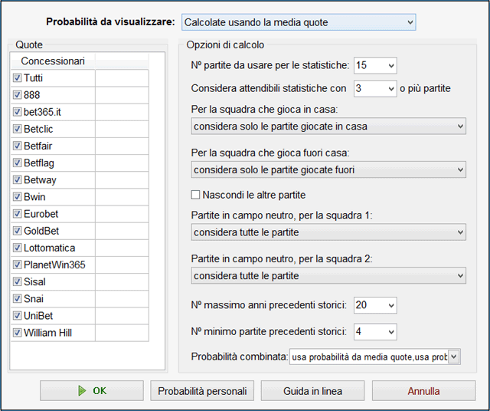
Task: Enable Nascondi le altre partite checkbox
Action: (x=195, y=195)
